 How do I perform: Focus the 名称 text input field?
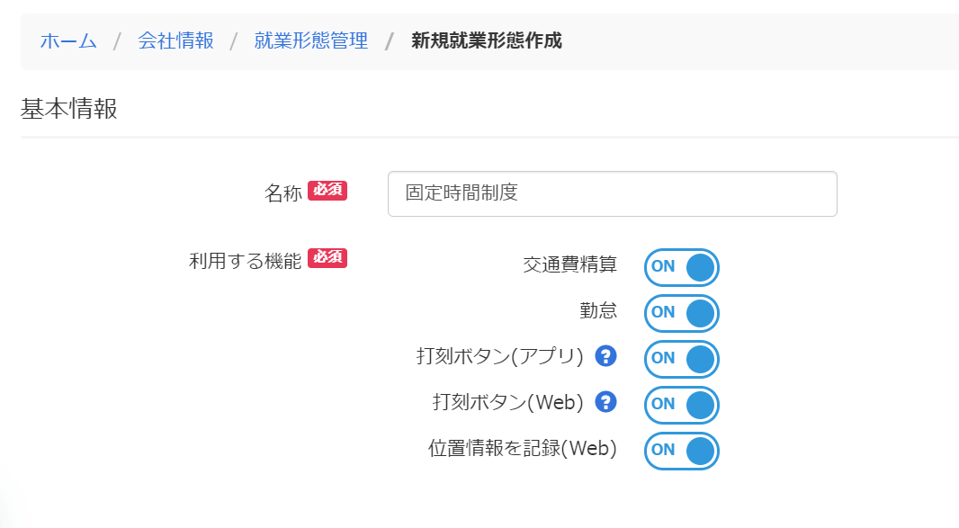pos(613,194)
